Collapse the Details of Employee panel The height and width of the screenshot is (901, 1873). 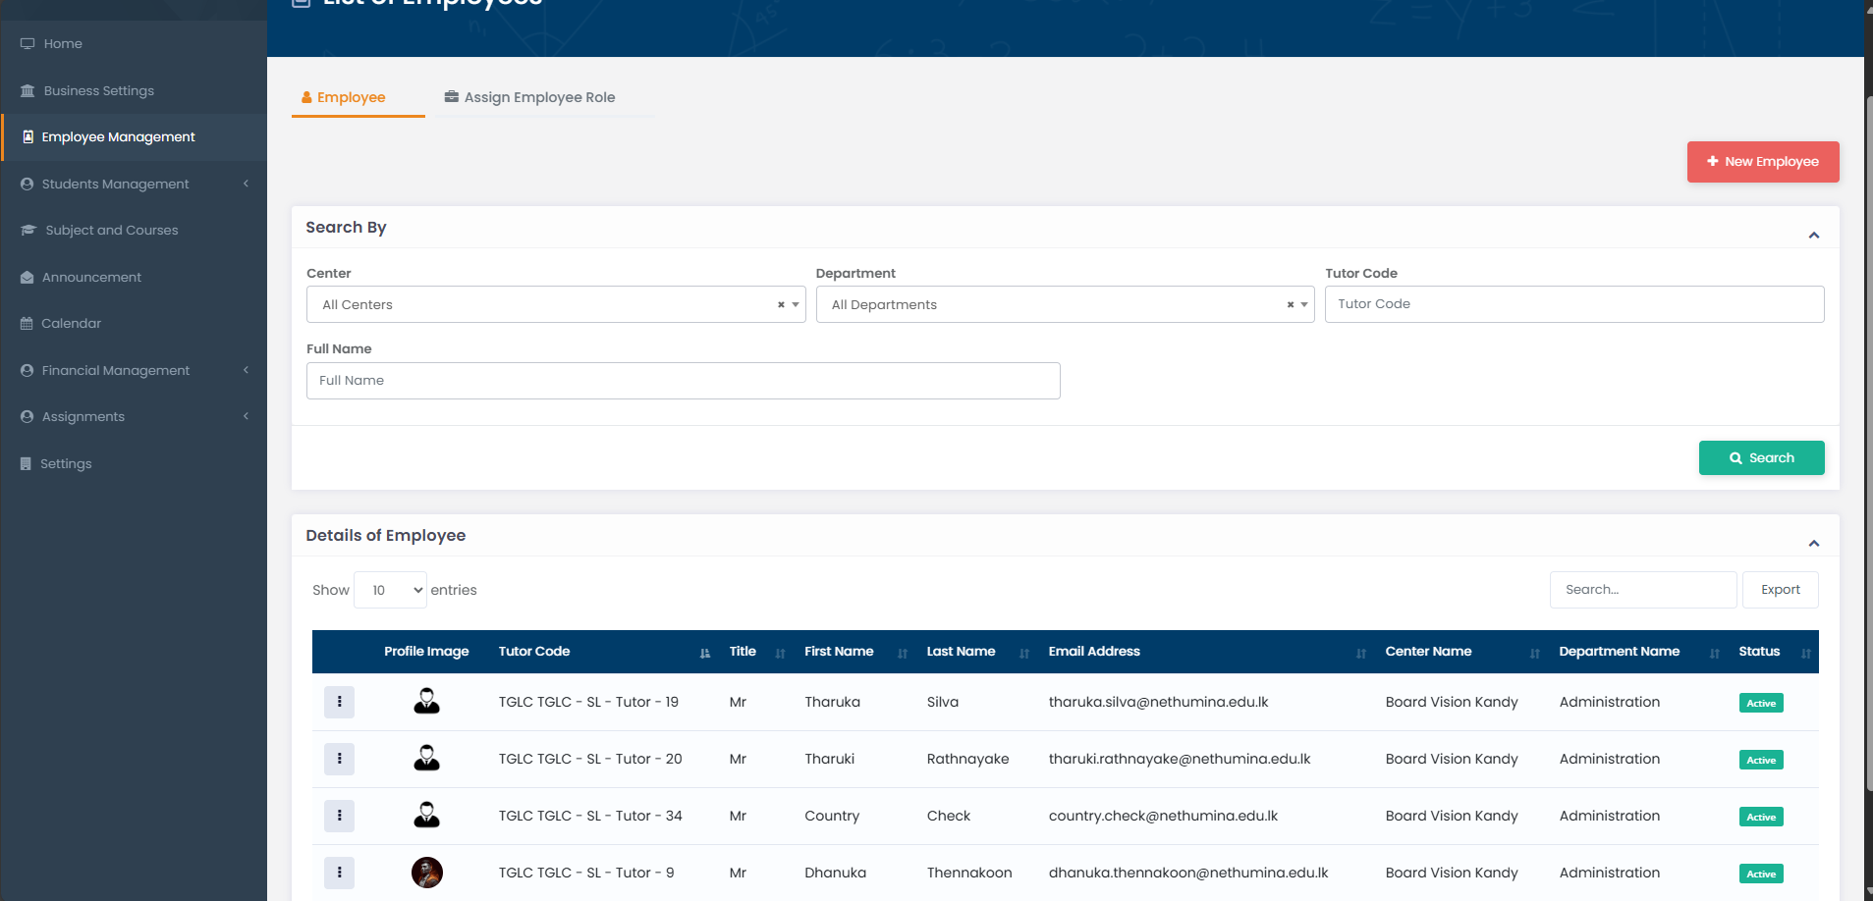1813,543
